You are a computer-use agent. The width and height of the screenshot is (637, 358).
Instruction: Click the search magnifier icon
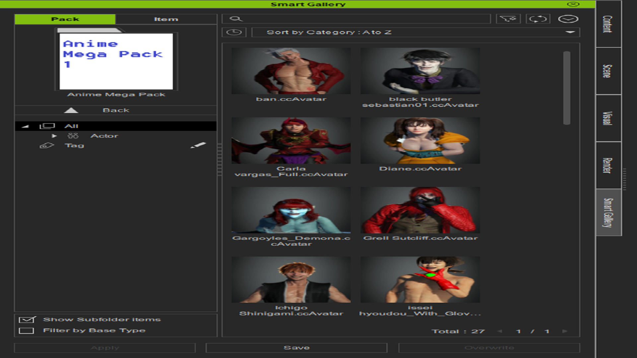(x=236, y=19)
